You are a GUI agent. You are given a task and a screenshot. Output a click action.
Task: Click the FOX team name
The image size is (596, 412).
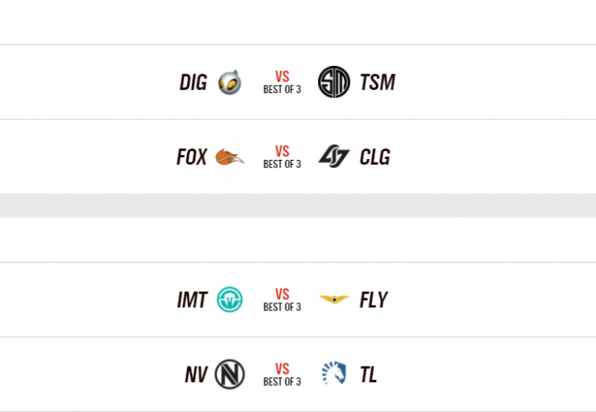pyautogui.click(x=192, y=157)
